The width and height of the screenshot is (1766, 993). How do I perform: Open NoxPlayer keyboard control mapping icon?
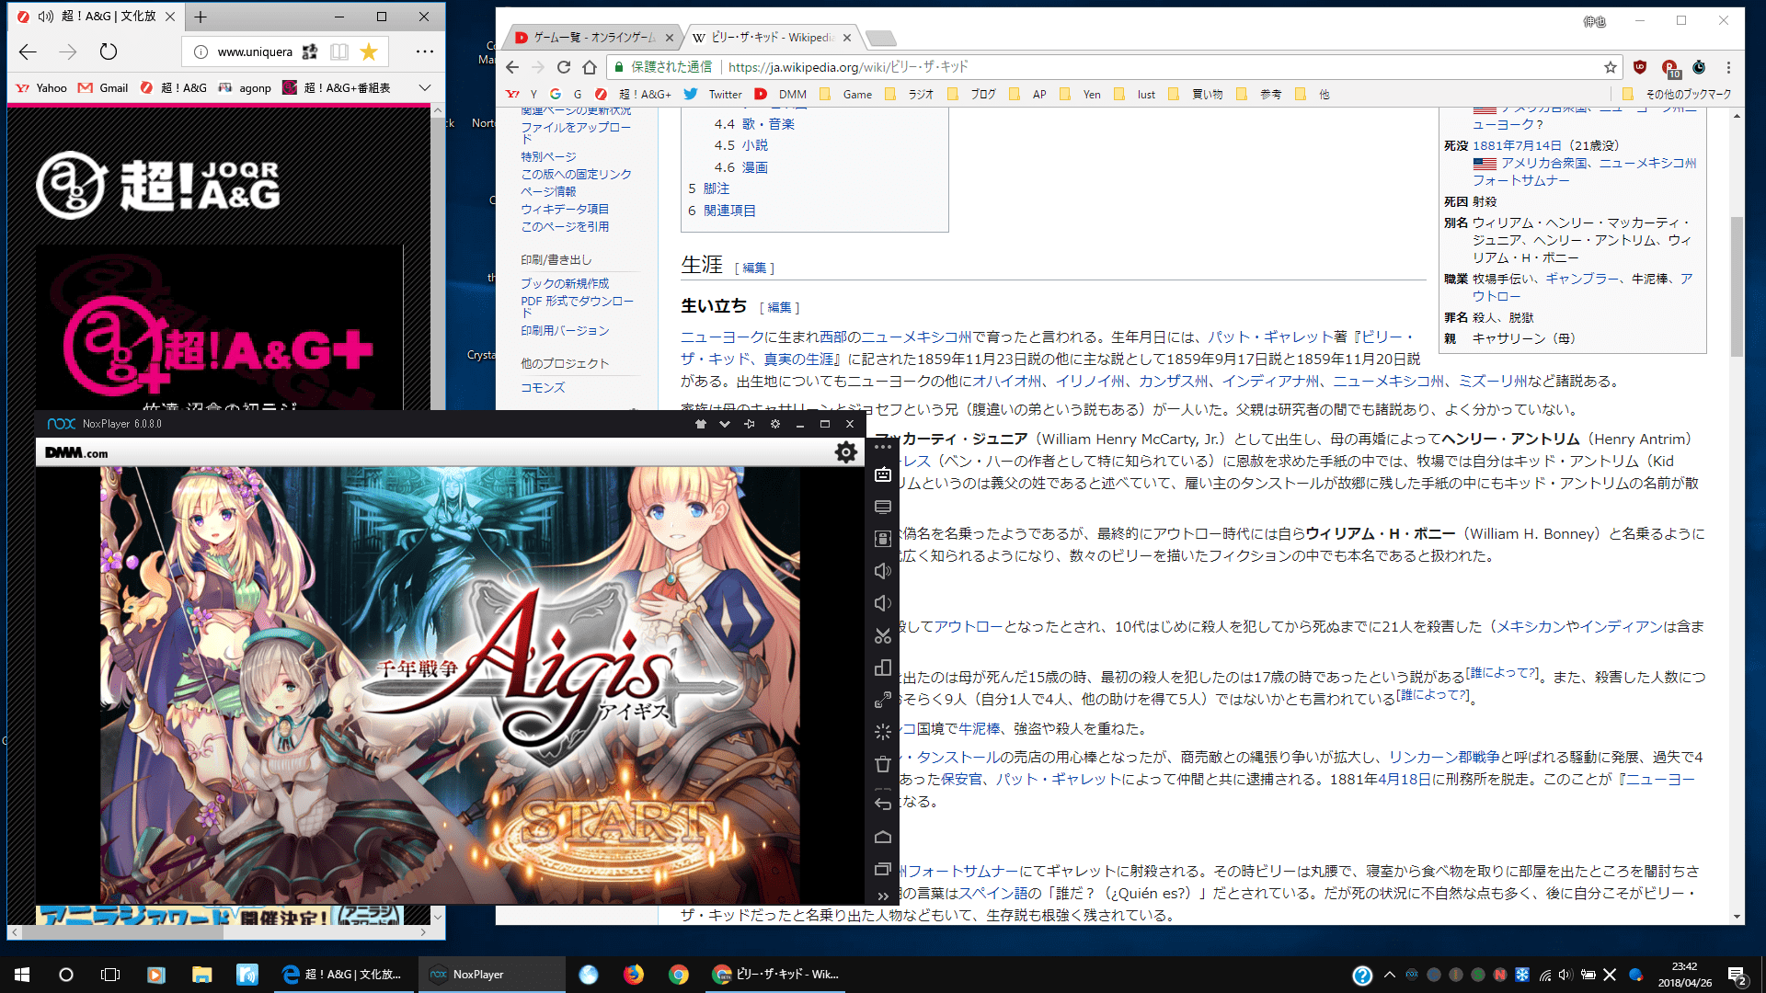coord(882,474)
